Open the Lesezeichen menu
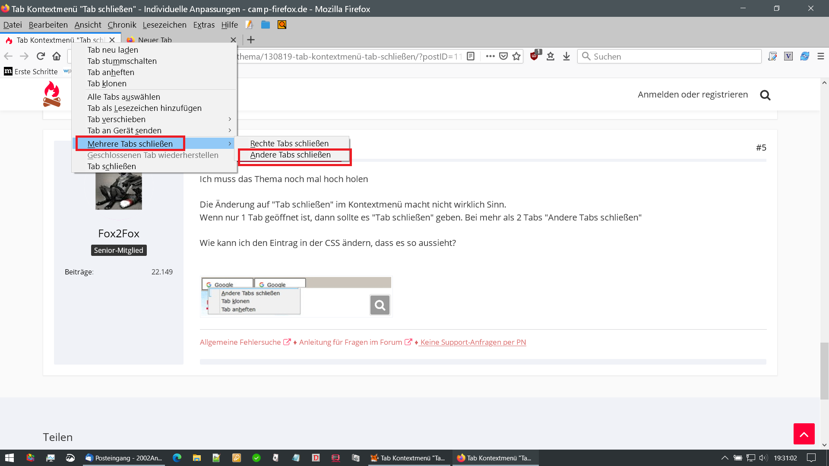The height and width of the screenshot is (466, 829). [165, 25]
